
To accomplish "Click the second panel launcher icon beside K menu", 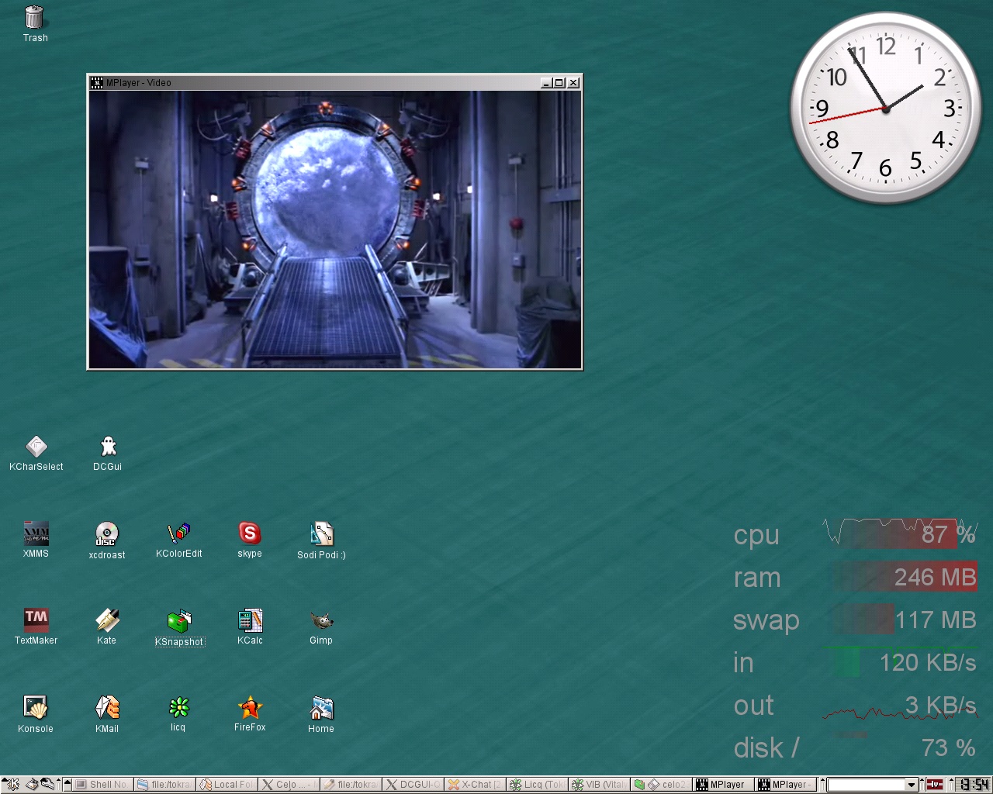I will pyautogui.click(x=31, y=785).
